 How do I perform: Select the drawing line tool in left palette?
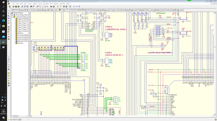pyautogui.click(x=9, y=57)
